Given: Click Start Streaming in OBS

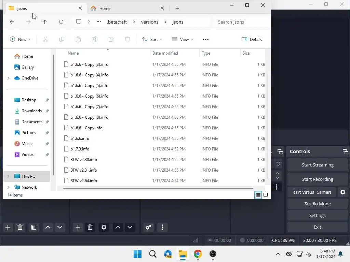Looking at the screenshot, I should click(318, 165).
